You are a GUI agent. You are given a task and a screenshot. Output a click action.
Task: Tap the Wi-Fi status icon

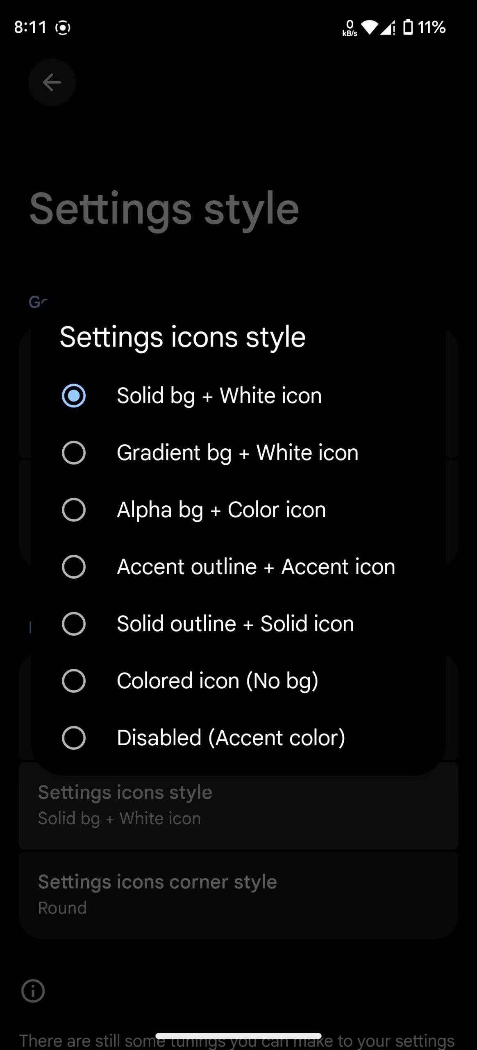pyautogui.click(x=369, y=27)
